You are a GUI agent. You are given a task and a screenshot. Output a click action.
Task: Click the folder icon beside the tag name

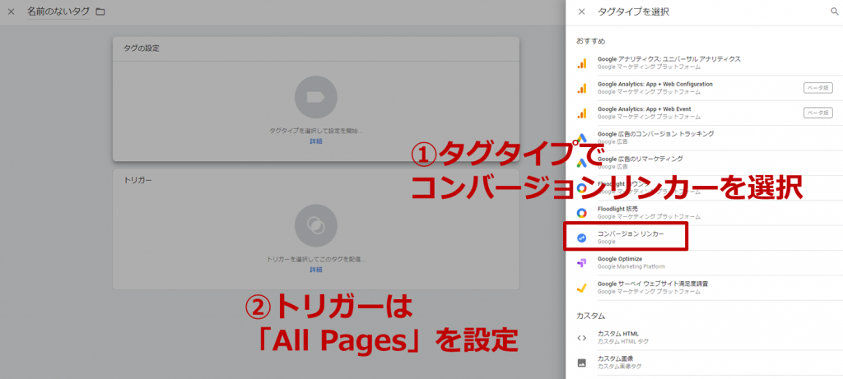click(100, 12)
